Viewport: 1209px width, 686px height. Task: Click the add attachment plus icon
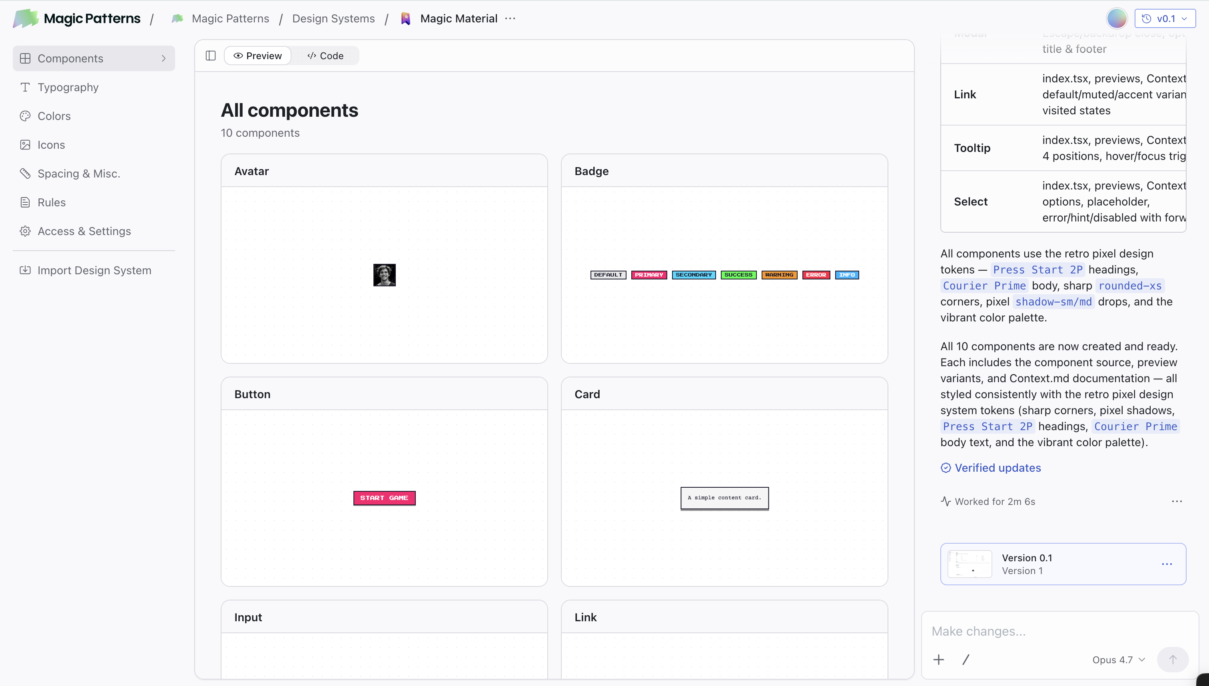pos(939,660)
